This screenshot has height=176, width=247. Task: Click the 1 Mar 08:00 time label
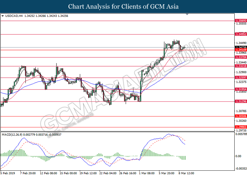[147, 173]
